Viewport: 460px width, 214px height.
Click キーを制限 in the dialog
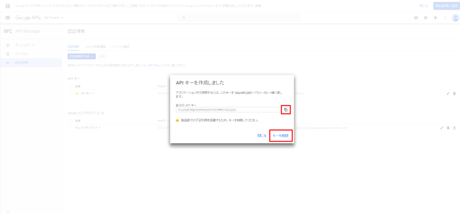(x=280, y=136)
